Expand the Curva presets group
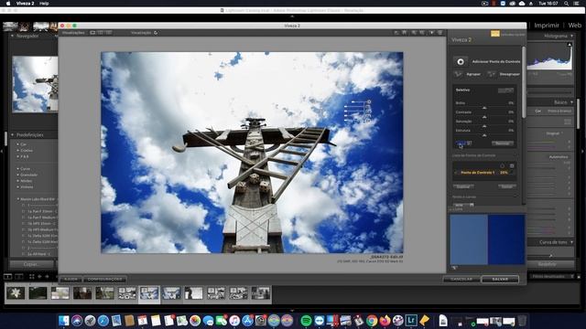The width and height of the screenshot is (586, 329). (18, 169)
